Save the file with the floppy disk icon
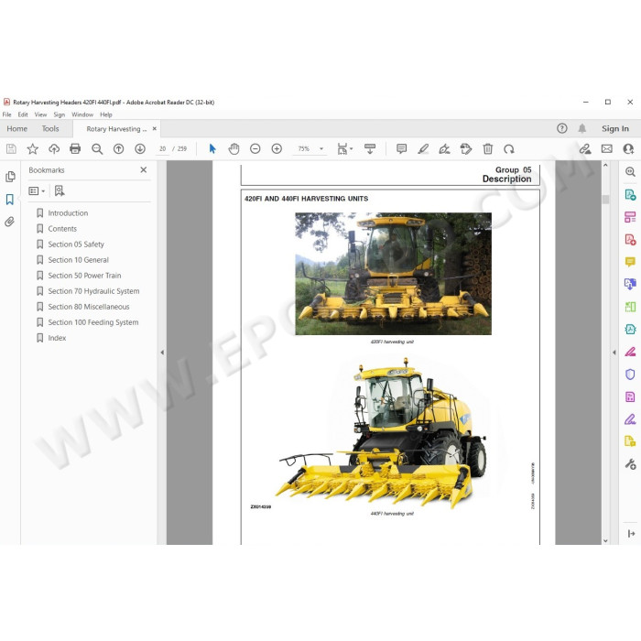The height and width of the screenshot is (641, 641). click(x=11, y=148)
